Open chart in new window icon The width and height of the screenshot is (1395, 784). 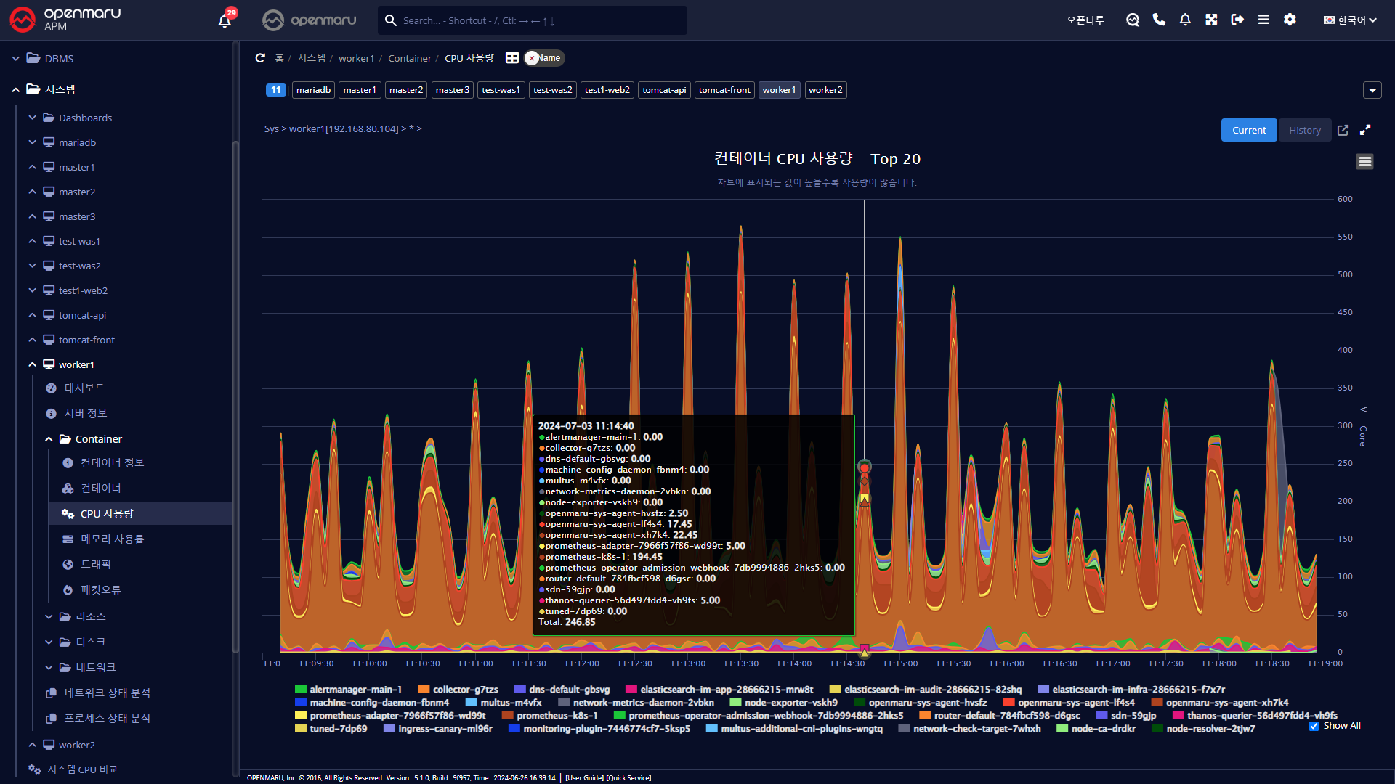[1343, 130]
